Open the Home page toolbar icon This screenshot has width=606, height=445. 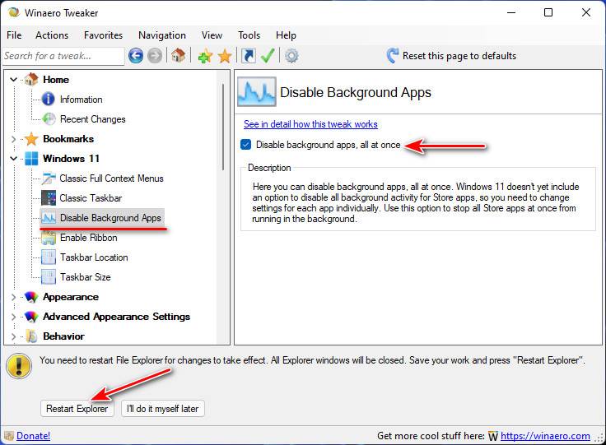[x=178, y=56]
